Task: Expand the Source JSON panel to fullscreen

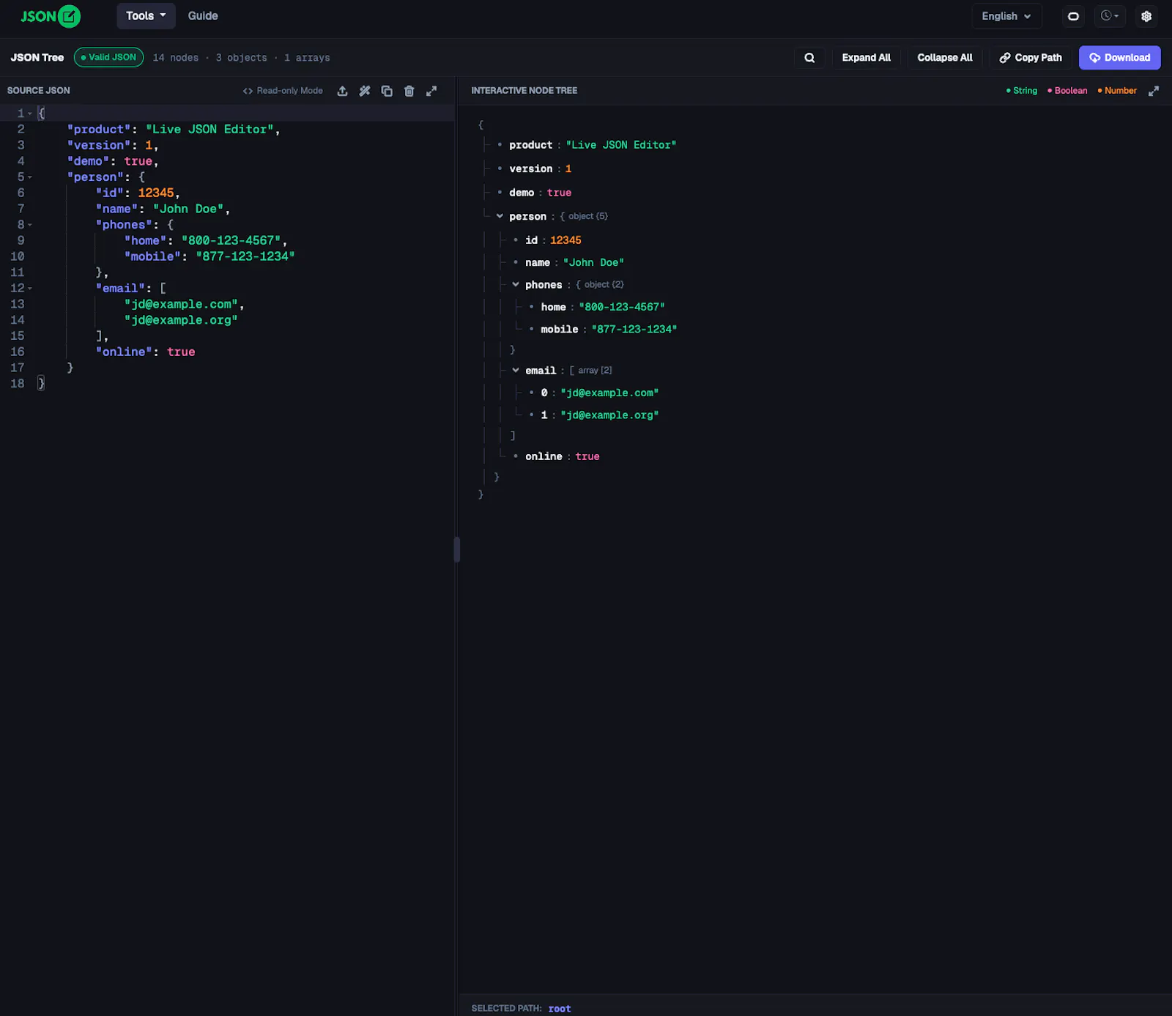Action: click(x=431, y=91)
